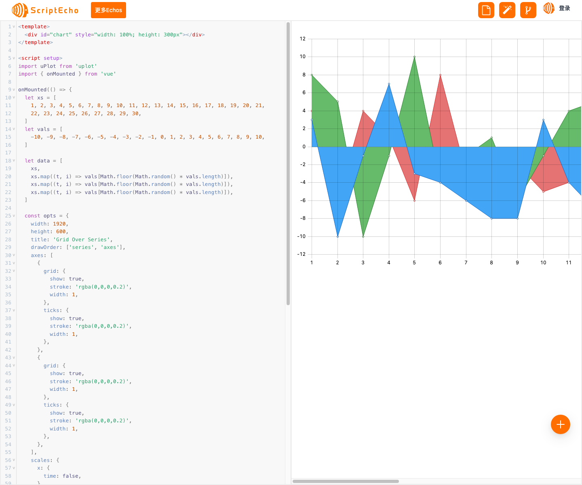Image resolution: width=582 pixels, height=485 pixels.
Task: Click x-axis label 5 on the chart
Action: click(414, 263)
